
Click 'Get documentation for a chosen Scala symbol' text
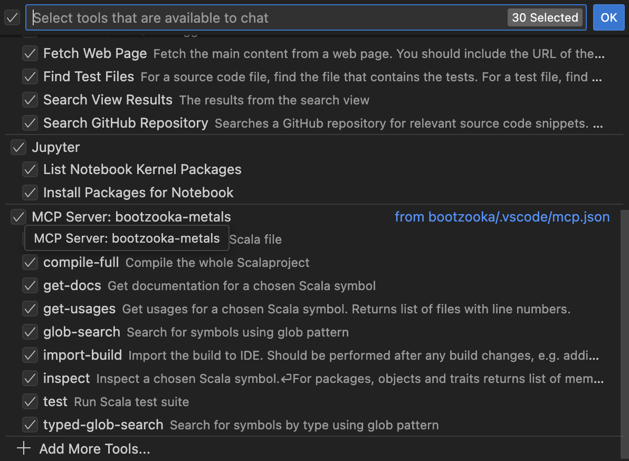(242, 286)
